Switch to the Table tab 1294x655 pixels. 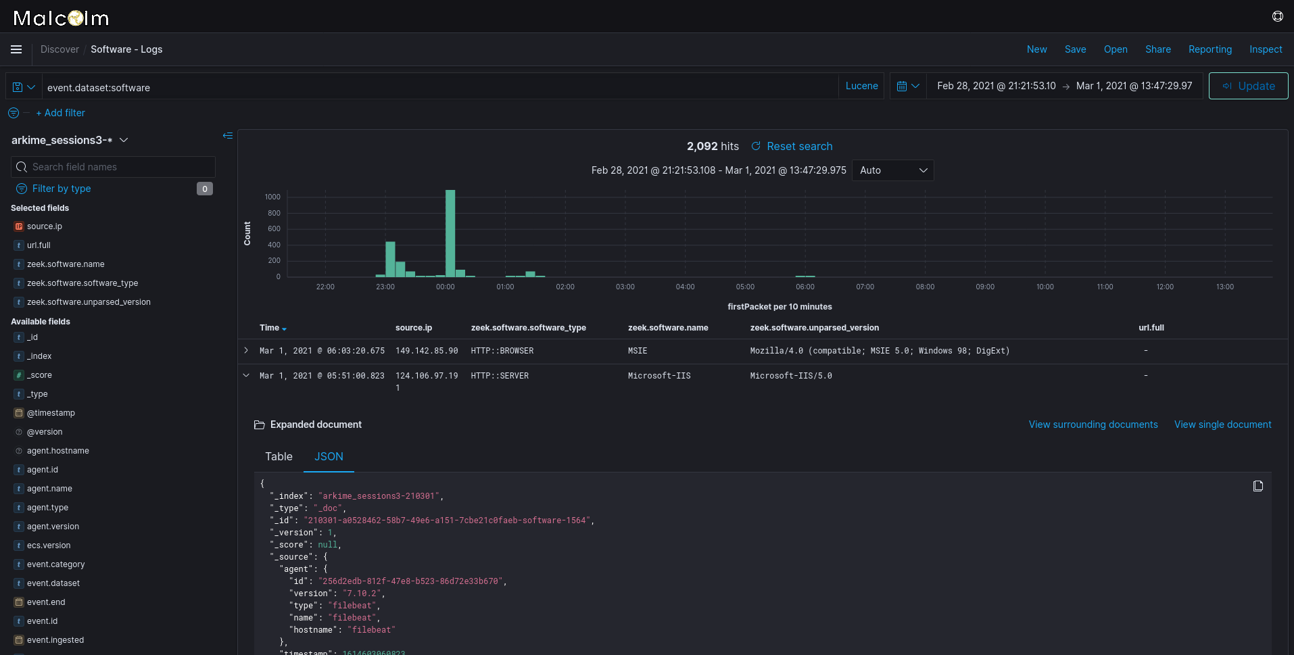[x=278, y=456]
